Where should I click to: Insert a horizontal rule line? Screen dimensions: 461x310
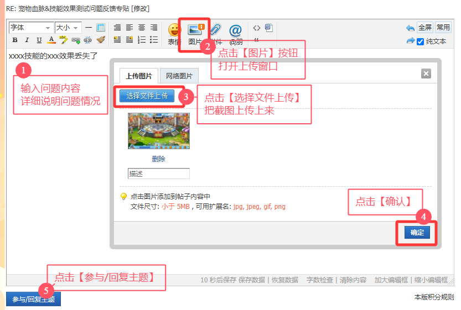click(x=89, y=28)
